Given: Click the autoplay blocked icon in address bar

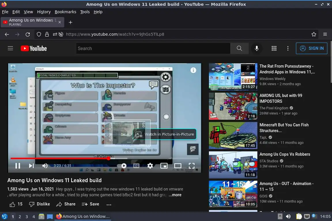Looking at the screenshot, I should [x=61, y=34].
